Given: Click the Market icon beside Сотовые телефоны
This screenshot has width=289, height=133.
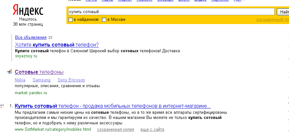Looking at the screenshot, I should click(10, 72).
